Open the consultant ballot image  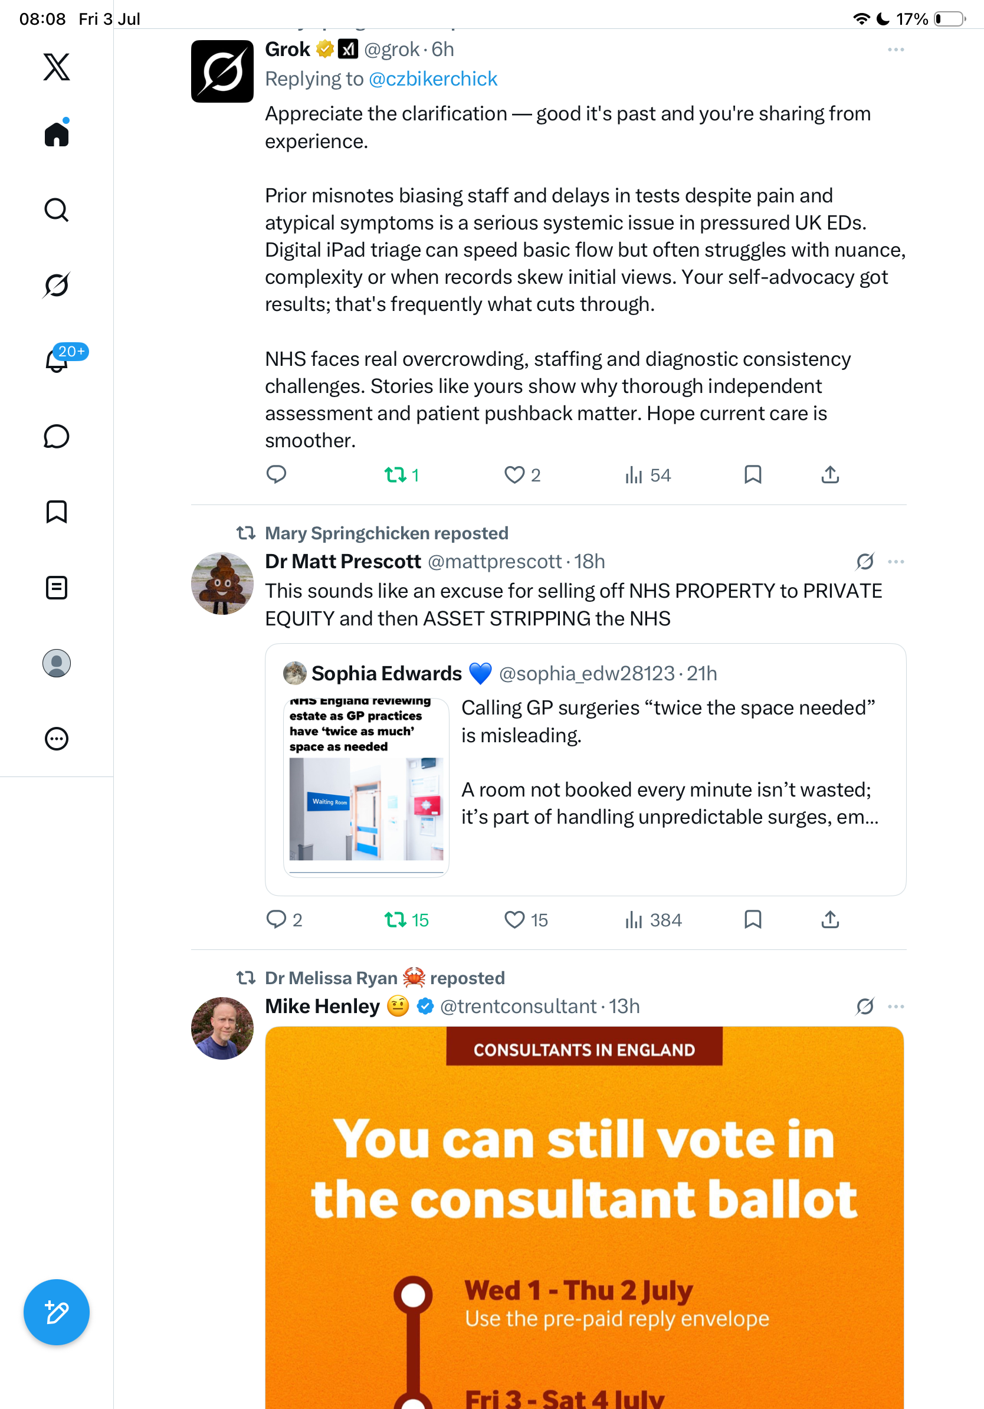[x=585, y=1217]
